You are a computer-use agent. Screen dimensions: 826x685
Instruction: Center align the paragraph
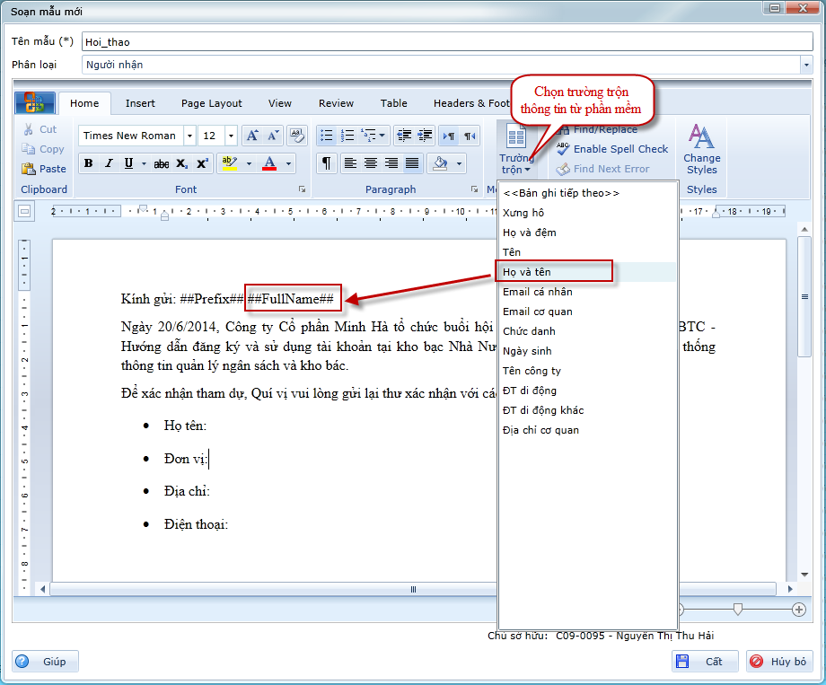click(371, 163)
